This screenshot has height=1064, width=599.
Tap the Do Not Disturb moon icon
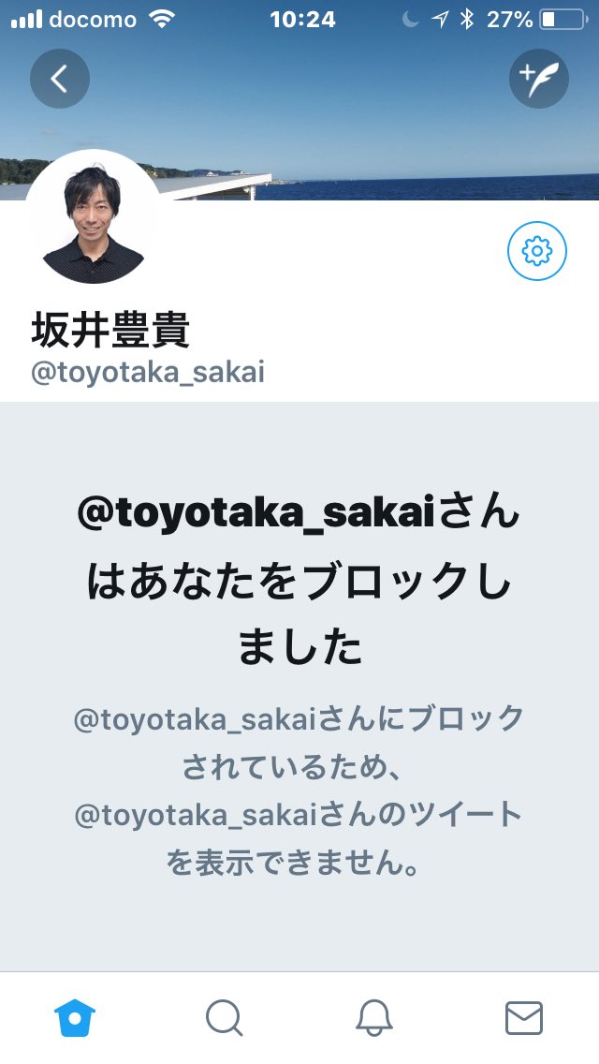(411, 20)
